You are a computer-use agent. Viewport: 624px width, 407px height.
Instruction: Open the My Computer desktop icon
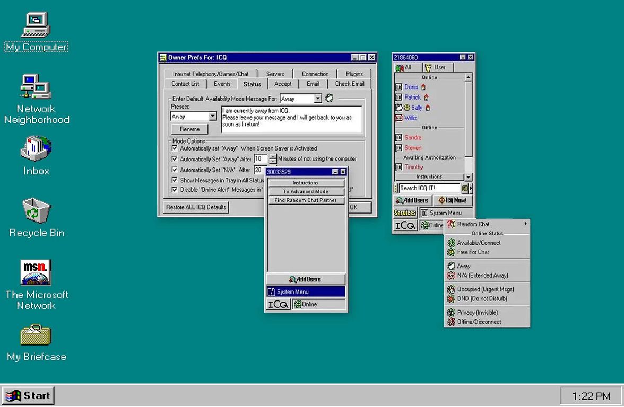pos(36,25)
